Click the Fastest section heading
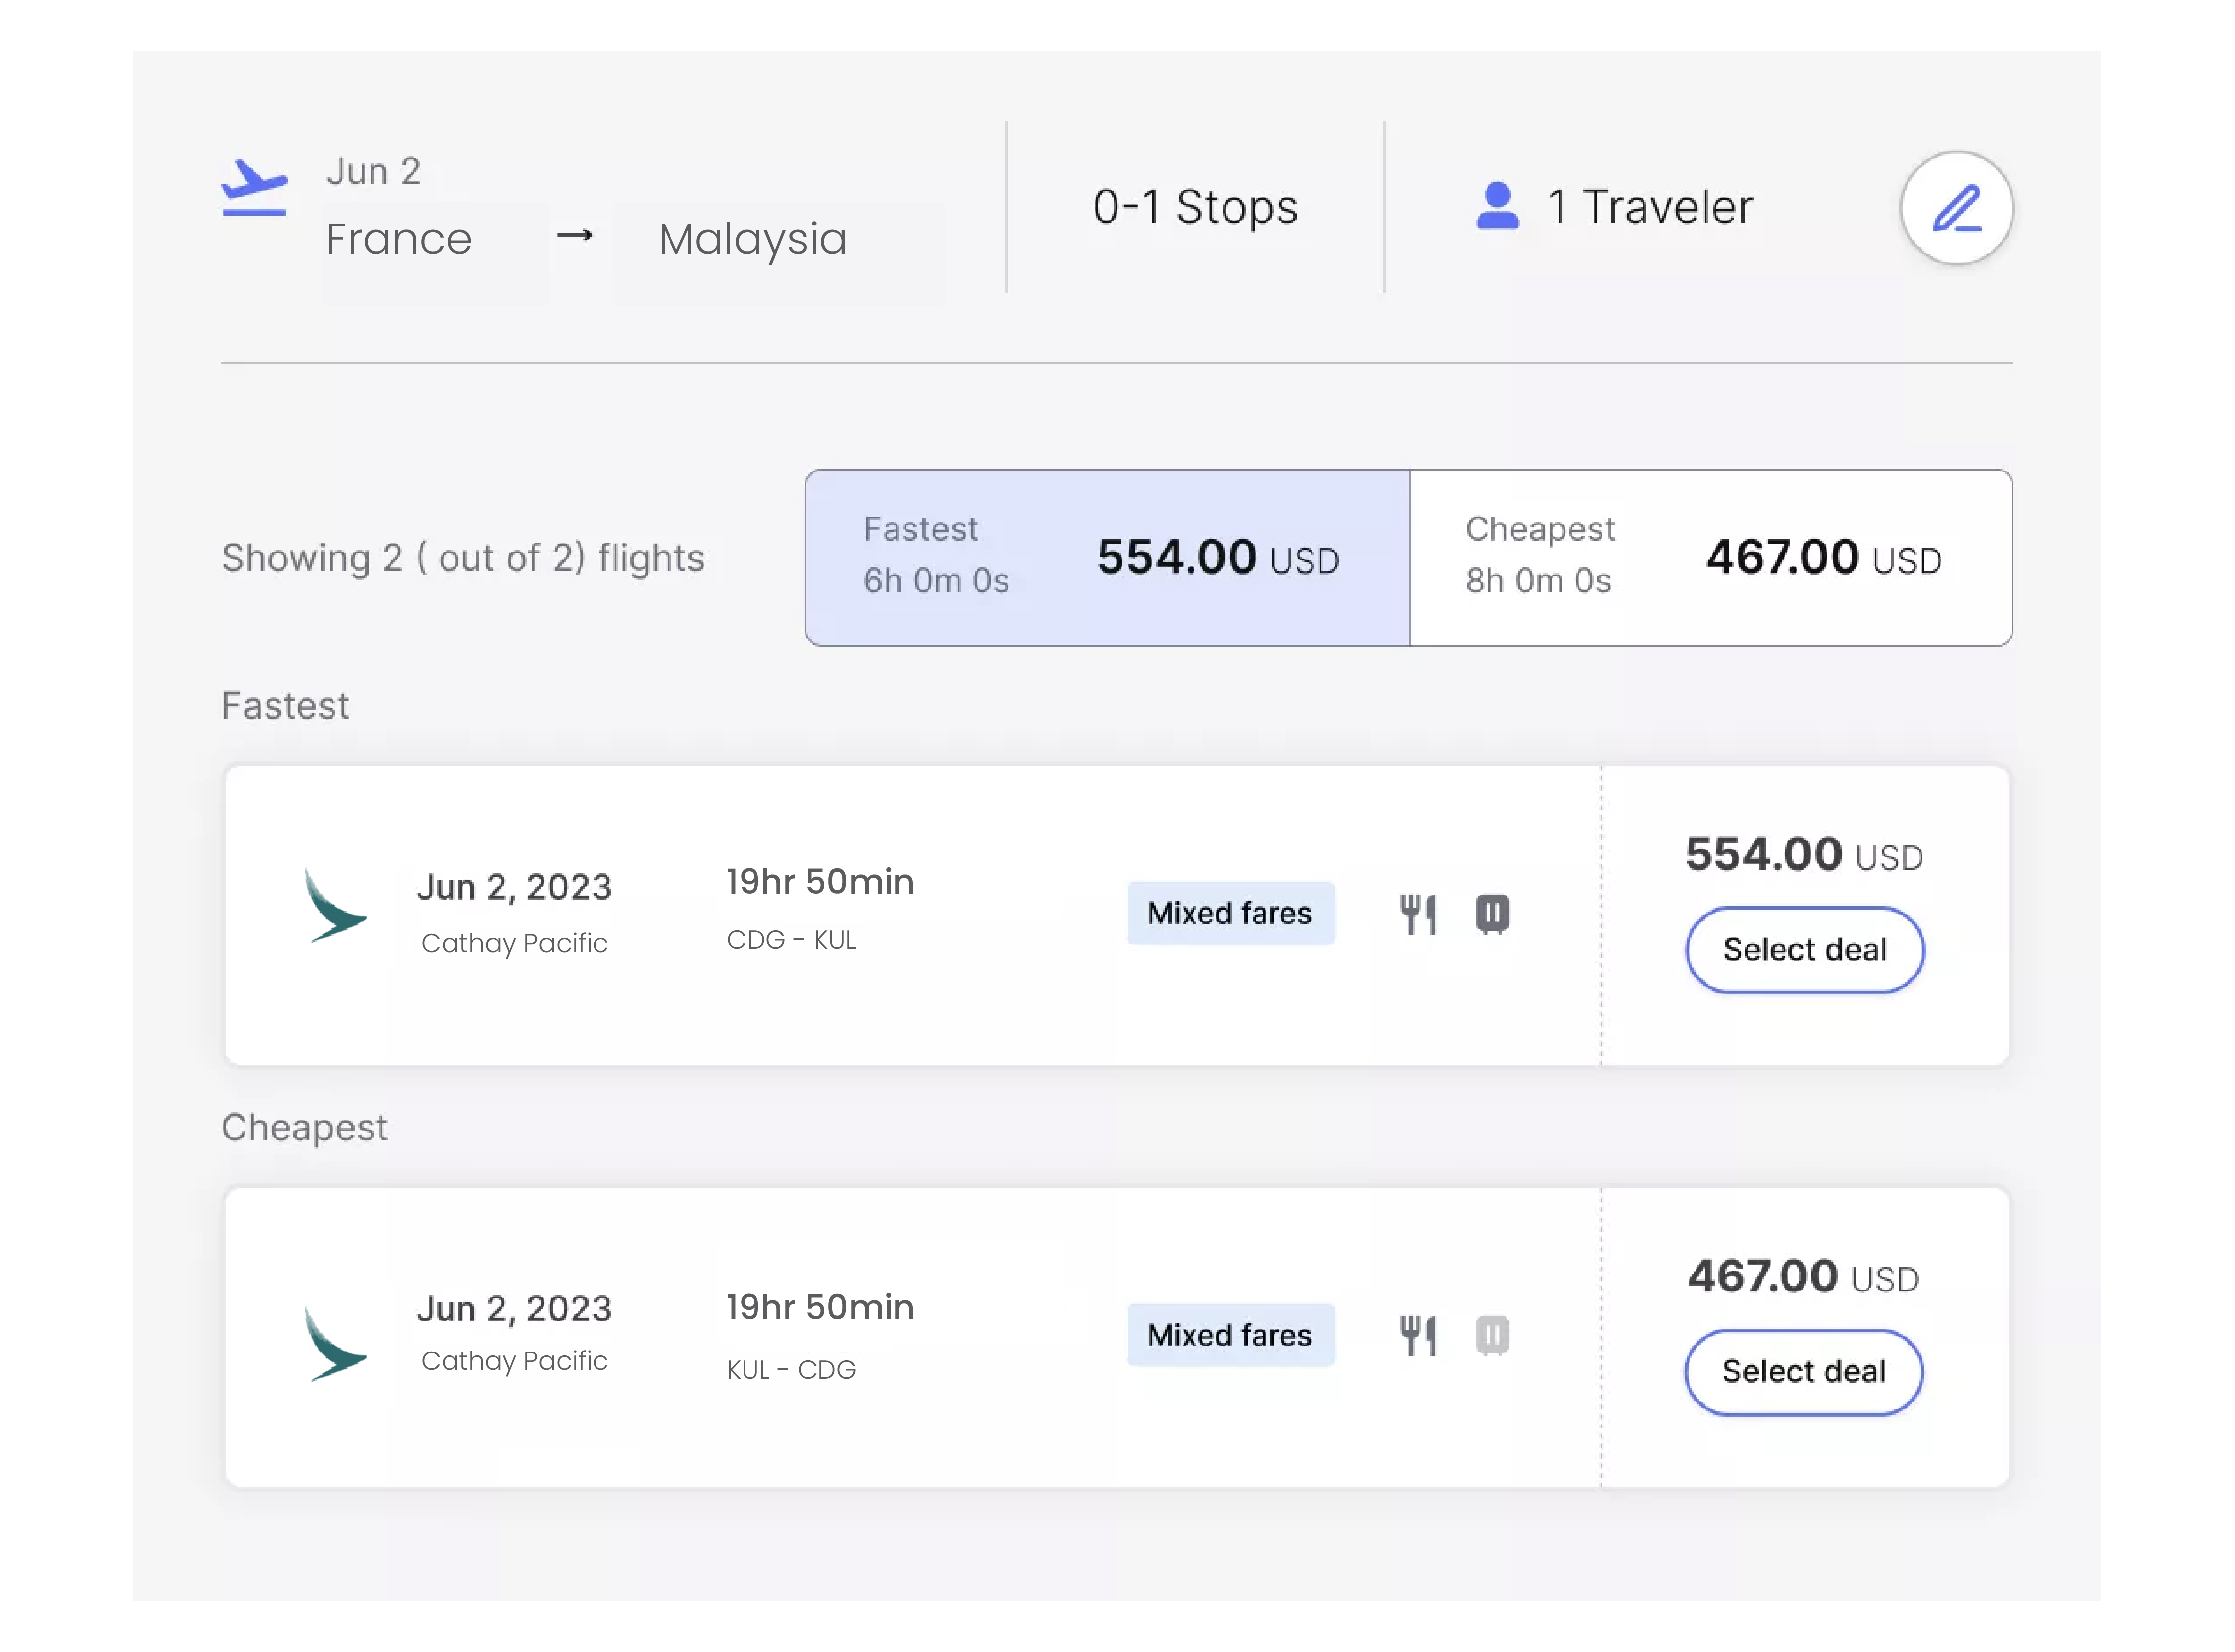Image resolution: width=2235 pixels, height=1652 pixels. point(285,706)
